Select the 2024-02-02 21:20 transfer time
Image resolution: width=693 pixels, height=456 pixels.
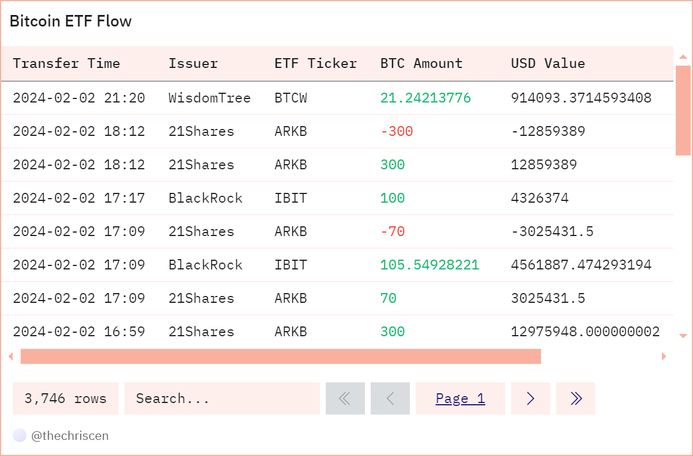pos(79,98)
